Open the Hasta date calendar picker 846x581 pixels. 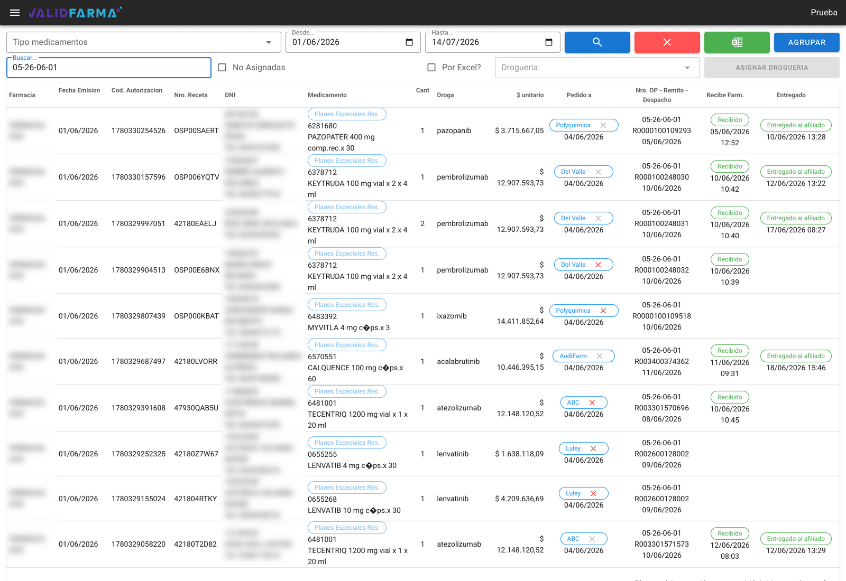click(549, 42)
